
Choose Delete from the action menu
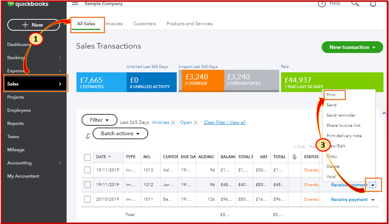coord(333,166)
